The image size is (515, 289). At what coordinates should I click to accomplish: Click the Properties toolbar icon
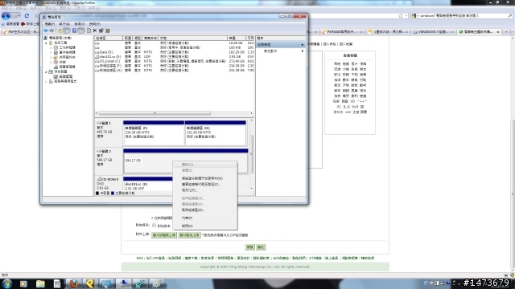[101, 31]
